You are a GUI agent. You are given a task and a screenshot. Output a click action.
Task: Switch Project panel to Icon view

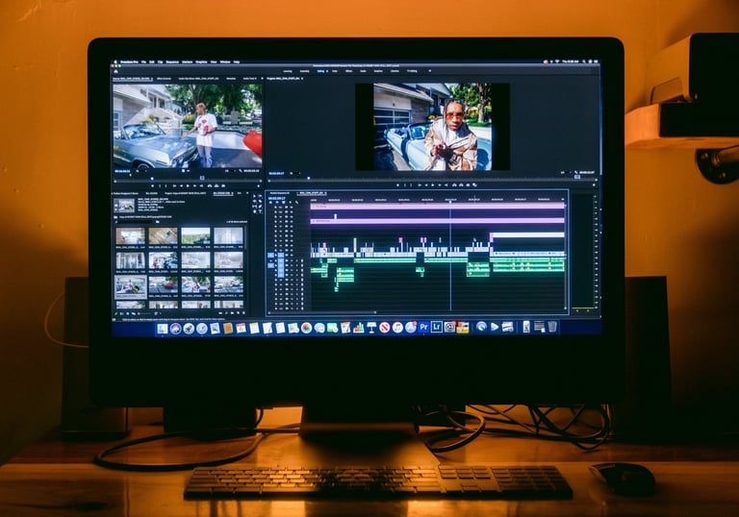pos(128,313)
